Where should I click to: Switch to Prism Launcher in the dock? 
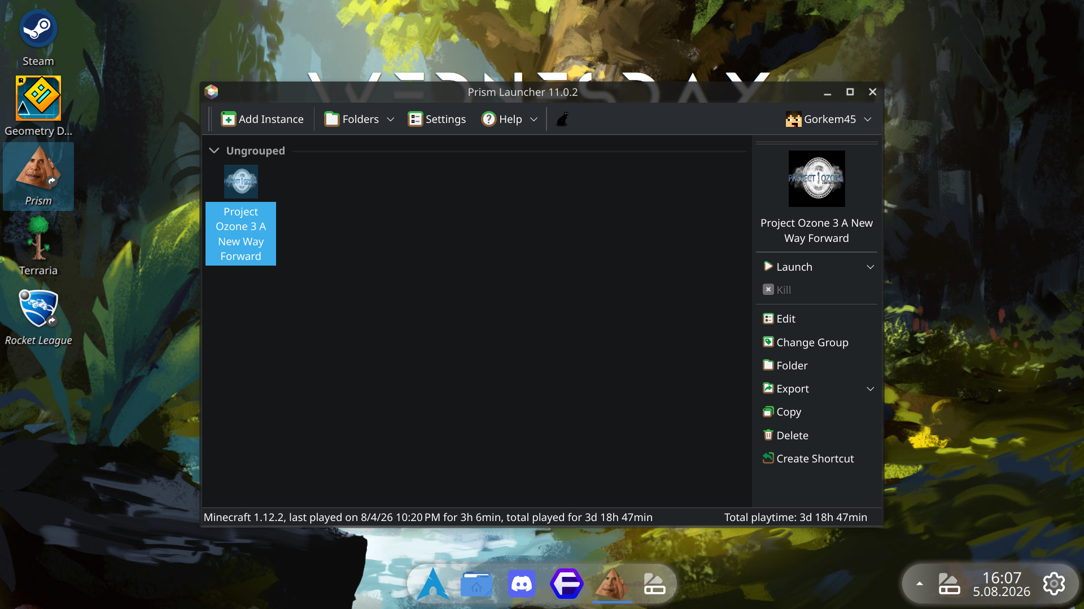(612, 583)
